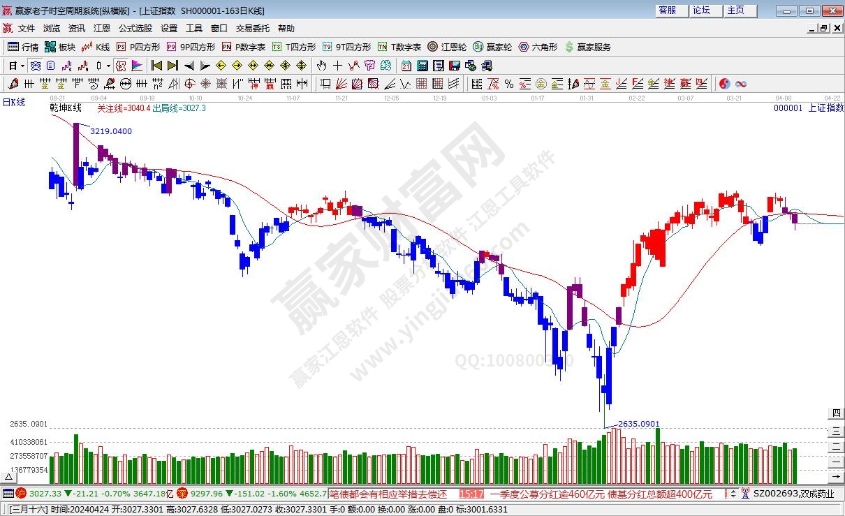
Task: Expand volume panel with triangle button
Action: [9, 477]
